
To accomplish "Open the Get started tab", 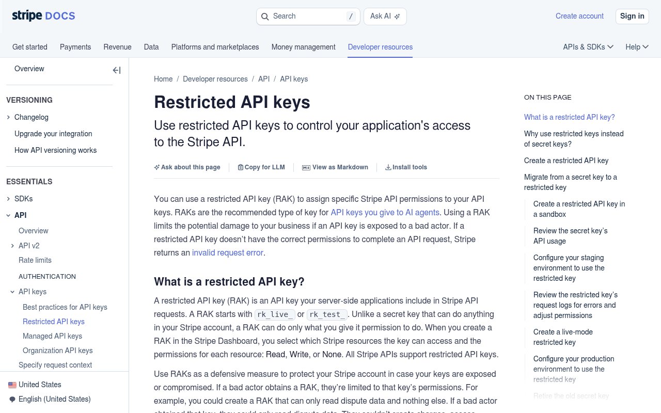I will click(30, 47).
